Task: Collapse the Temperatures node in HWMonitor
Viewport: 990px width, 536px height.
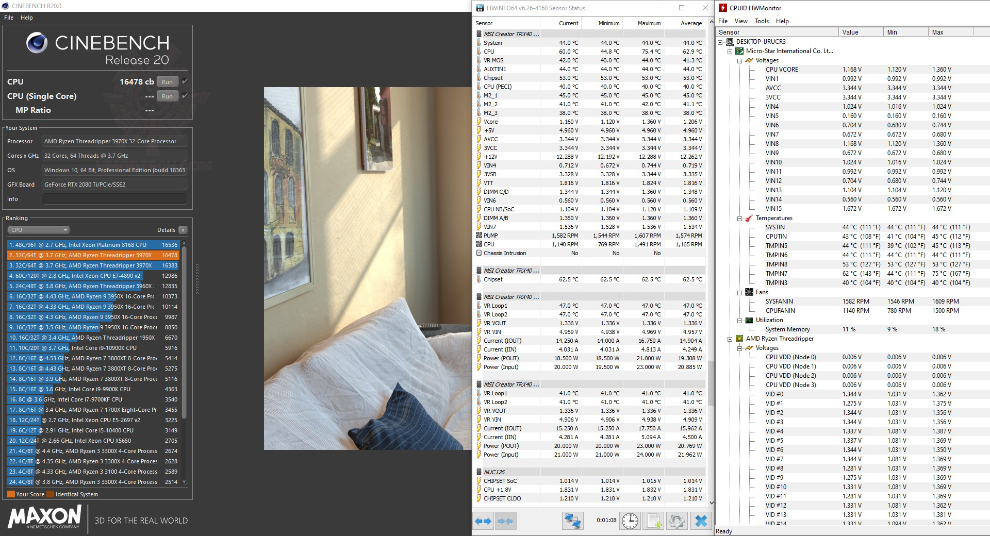Action: click(740, 218)
